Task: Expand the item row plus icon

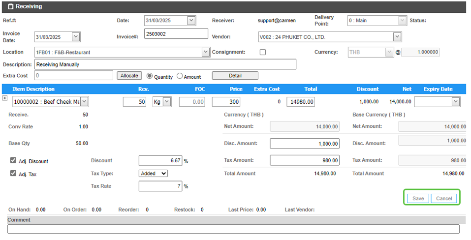Action: (5, 98)
